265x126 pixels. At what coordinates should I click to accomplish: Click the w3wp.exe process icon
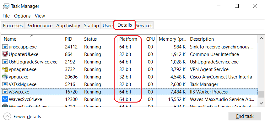pos(5,92)
